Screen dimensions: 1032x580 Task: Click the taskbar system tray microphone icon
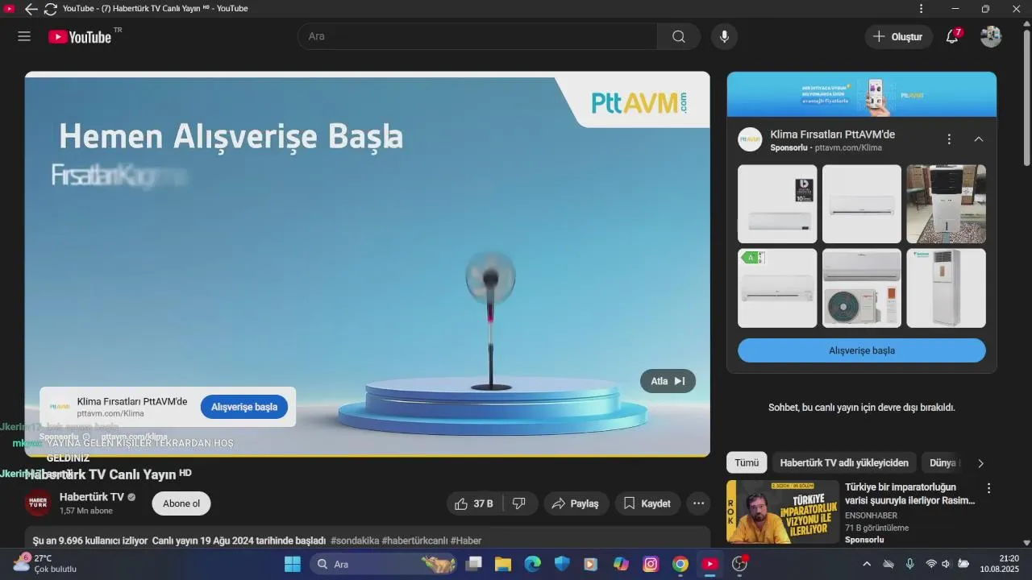[909, 564]
